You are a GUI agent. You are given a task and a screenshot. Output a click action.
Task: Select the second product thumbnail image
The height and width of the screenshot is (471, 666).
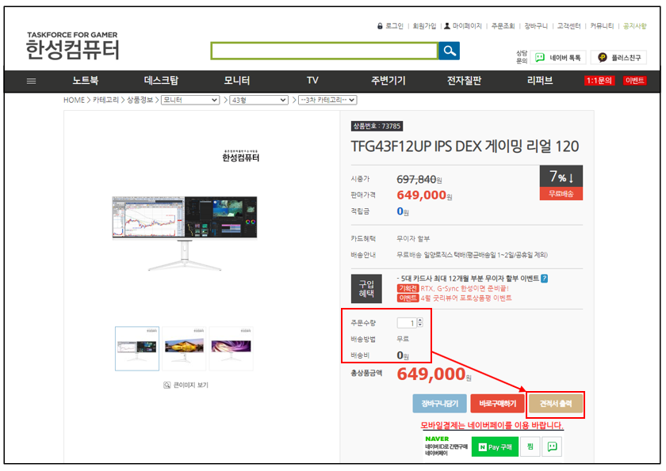pos(184,348)
